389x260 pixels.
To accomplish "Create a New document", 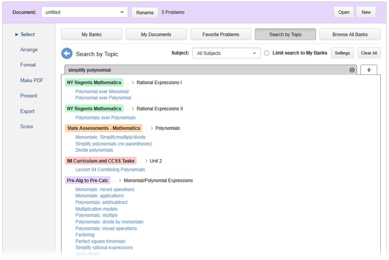I will [366, 12].
